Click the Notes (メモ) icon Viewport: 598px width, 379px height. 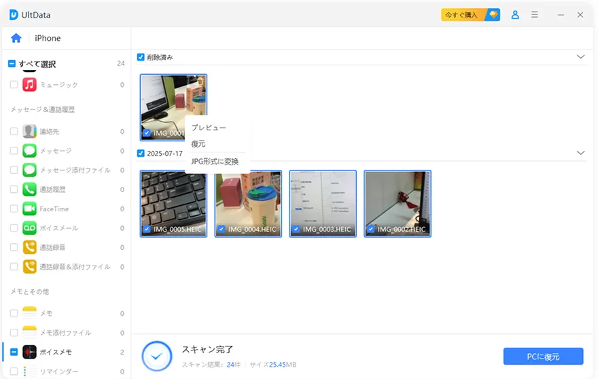coord(29,313)
